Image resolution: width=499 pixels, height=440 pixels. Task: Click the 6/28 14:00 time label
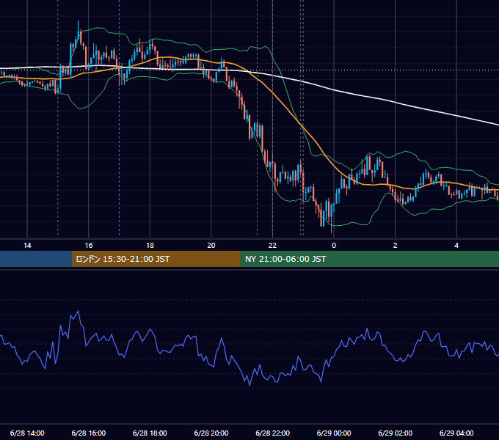tap(27, 433)
